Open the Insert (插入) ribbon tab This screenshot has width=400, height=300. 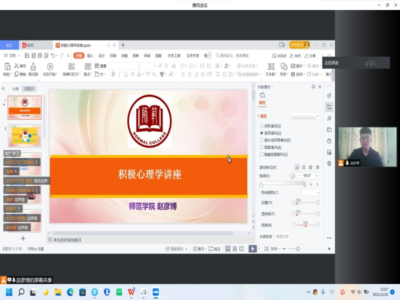90,55
